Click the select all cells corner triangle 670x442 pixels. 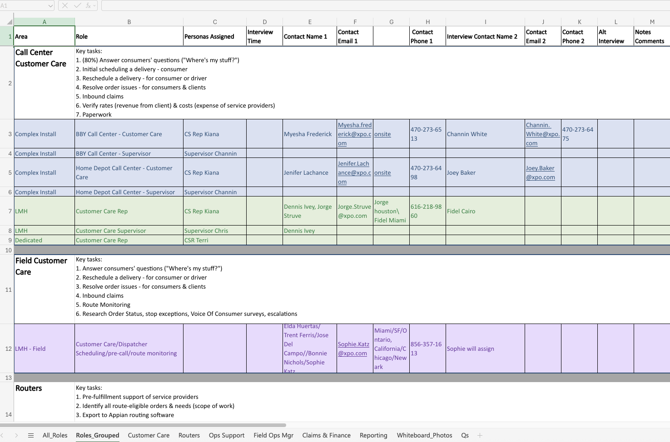coord(10,22)
